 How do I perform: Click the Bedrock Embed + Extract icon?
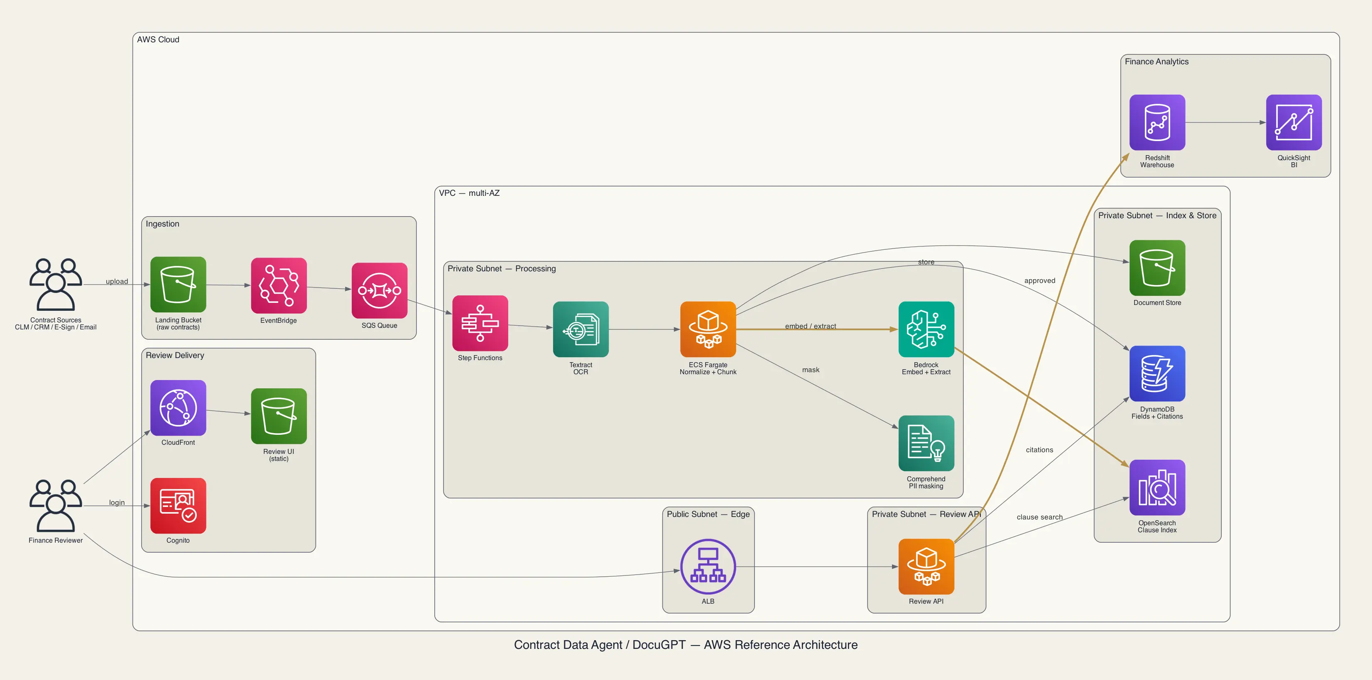(926, 329)
